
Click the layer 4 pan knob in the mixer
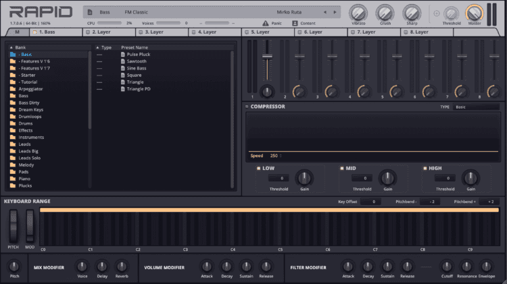coord(364,92)
